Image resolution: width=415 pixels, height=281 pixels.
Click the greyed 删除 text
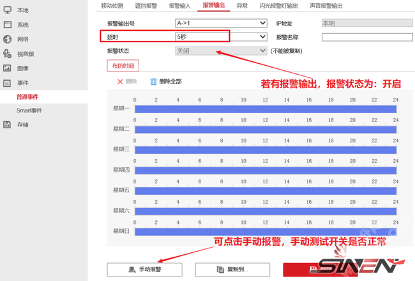coord(132,81)
